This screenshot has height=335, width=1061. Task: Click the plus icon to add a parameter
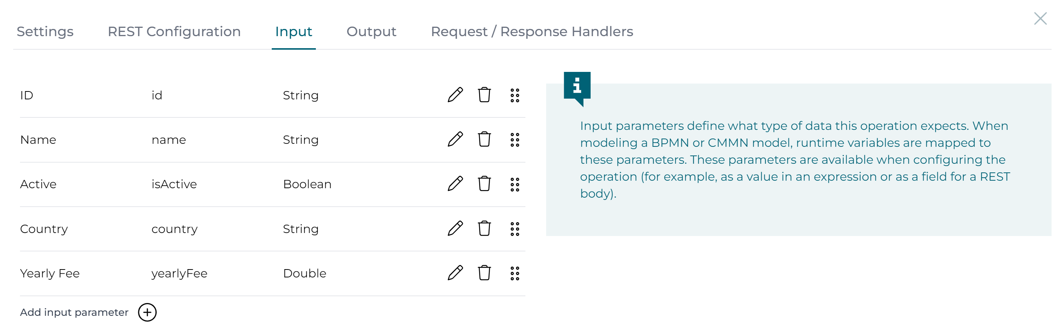147,312
